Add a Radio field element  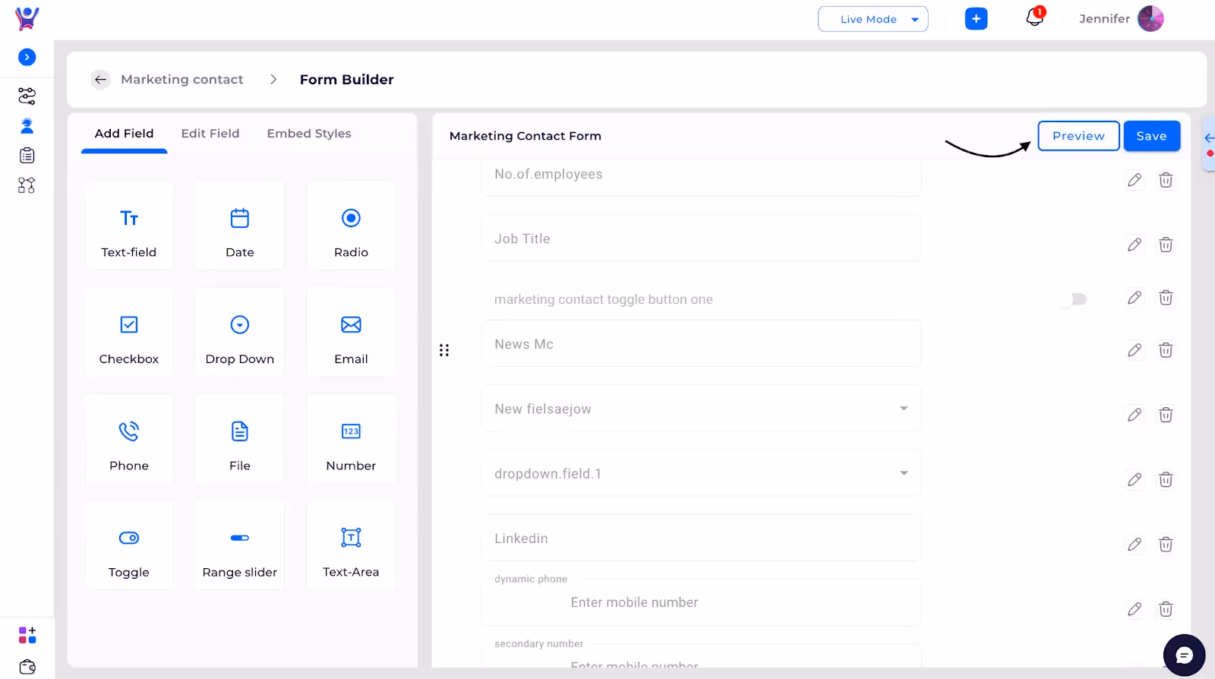coord(351,225)
